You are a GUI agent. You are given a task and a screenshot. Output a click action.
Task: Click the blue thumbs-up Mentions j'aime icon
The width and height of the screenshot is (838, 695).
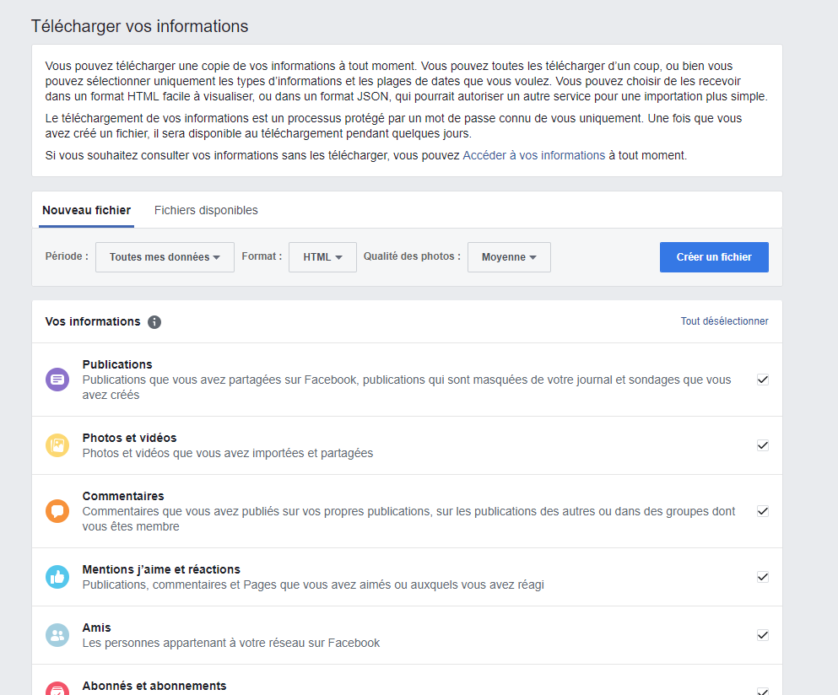click(x=57, y=577)
